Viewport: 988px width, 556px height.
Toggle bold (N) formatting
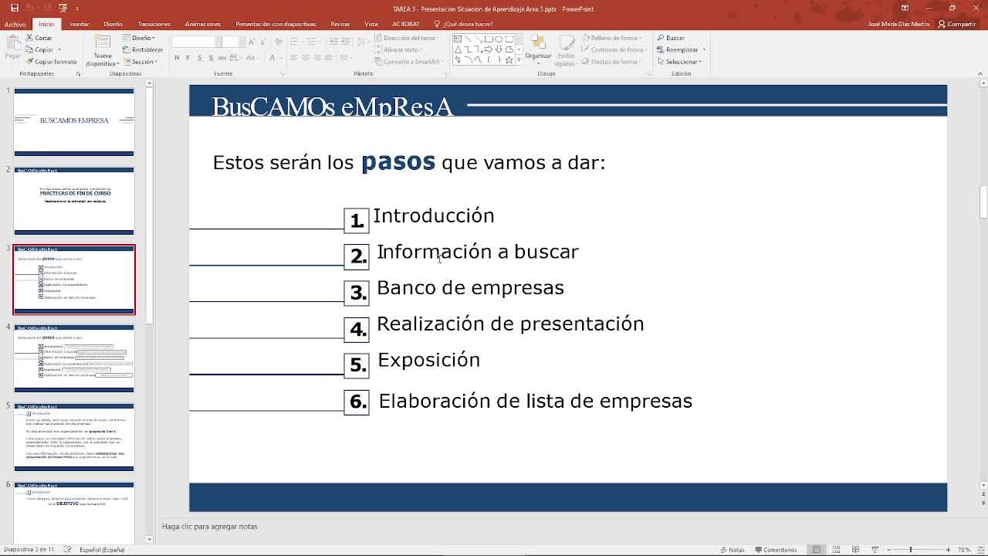click(x=177, y=58)
